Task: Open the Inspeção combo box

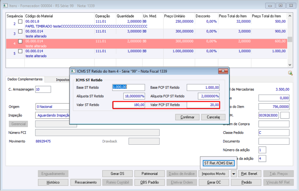Action: point(53,115)
